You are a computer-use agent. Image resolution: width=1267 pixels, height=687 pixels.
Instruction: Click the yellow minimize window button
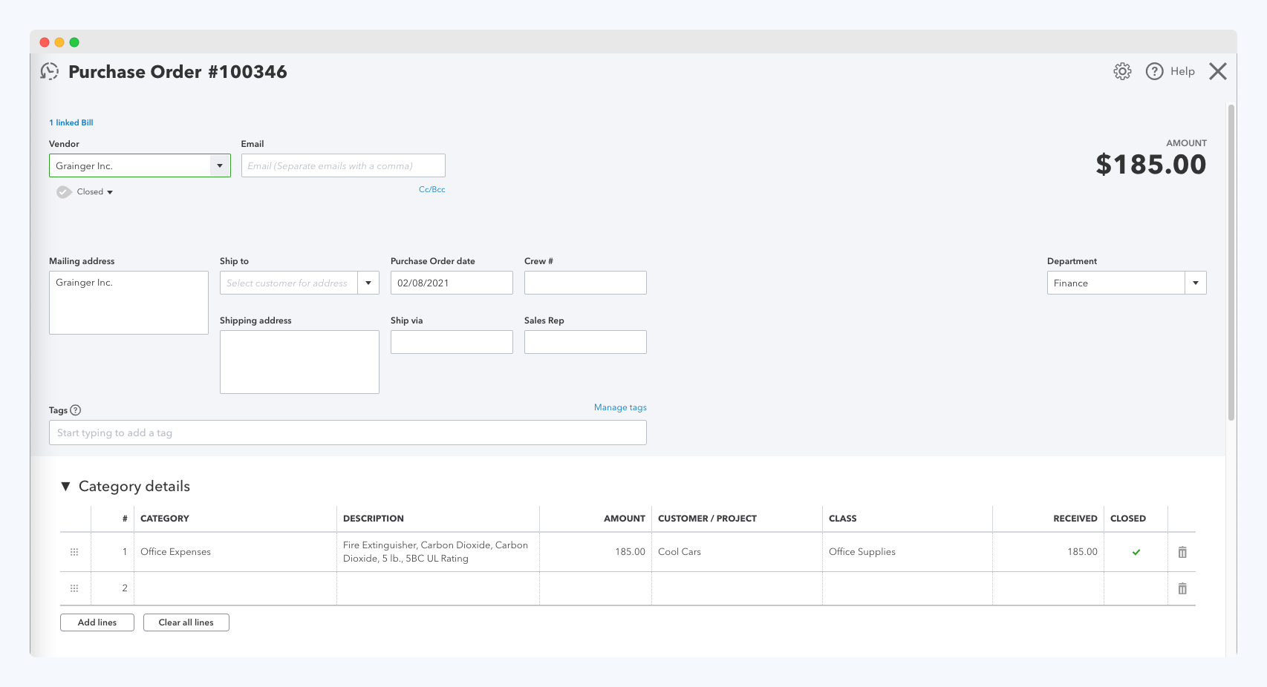pyautogui.click(x=59, y=42)
